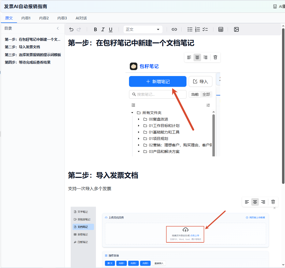The width and height of the screenshot is (285, 268).
Task: Expand the 00复盘改进 folder
Action: point(139,119)
